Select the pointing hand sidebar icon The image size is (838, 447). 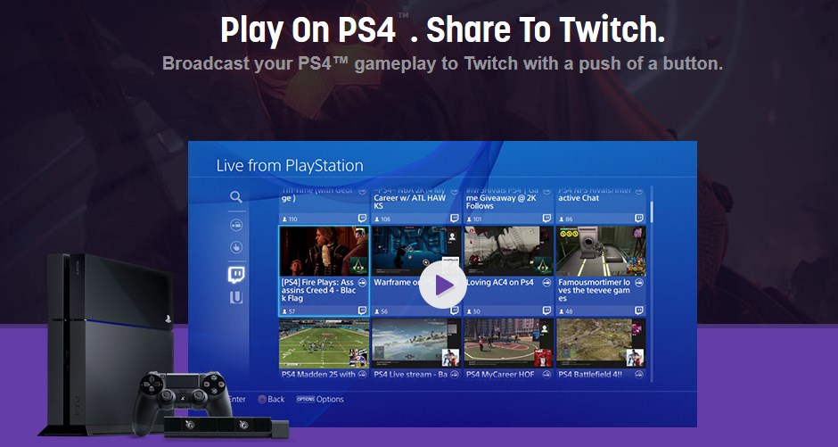(236, 247)
